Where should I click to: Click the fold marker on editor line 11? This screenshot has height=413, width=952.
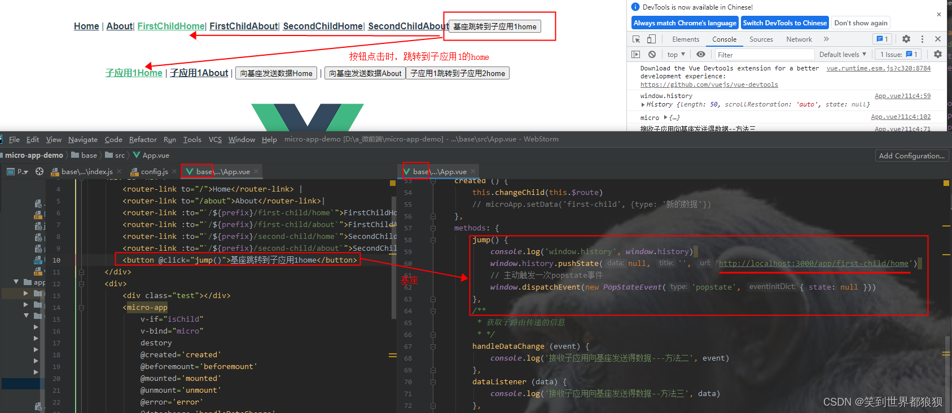pyautogui.click(x=81, y=272)
